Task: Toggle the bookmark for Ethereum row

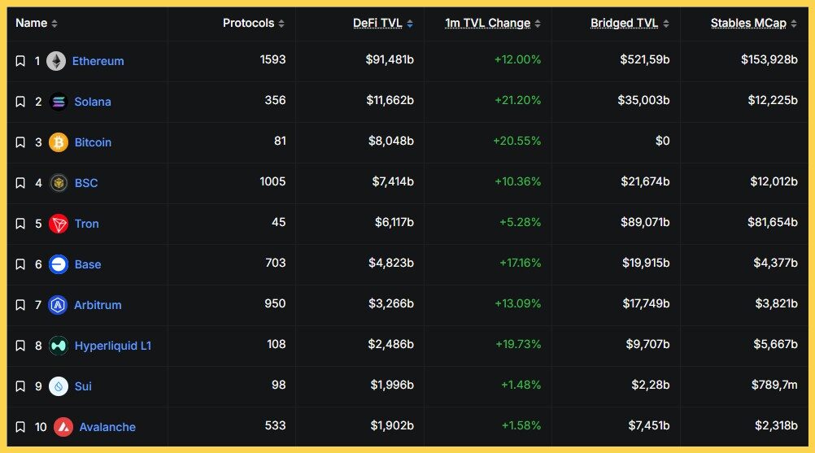Action: click(x=20, y=61)
